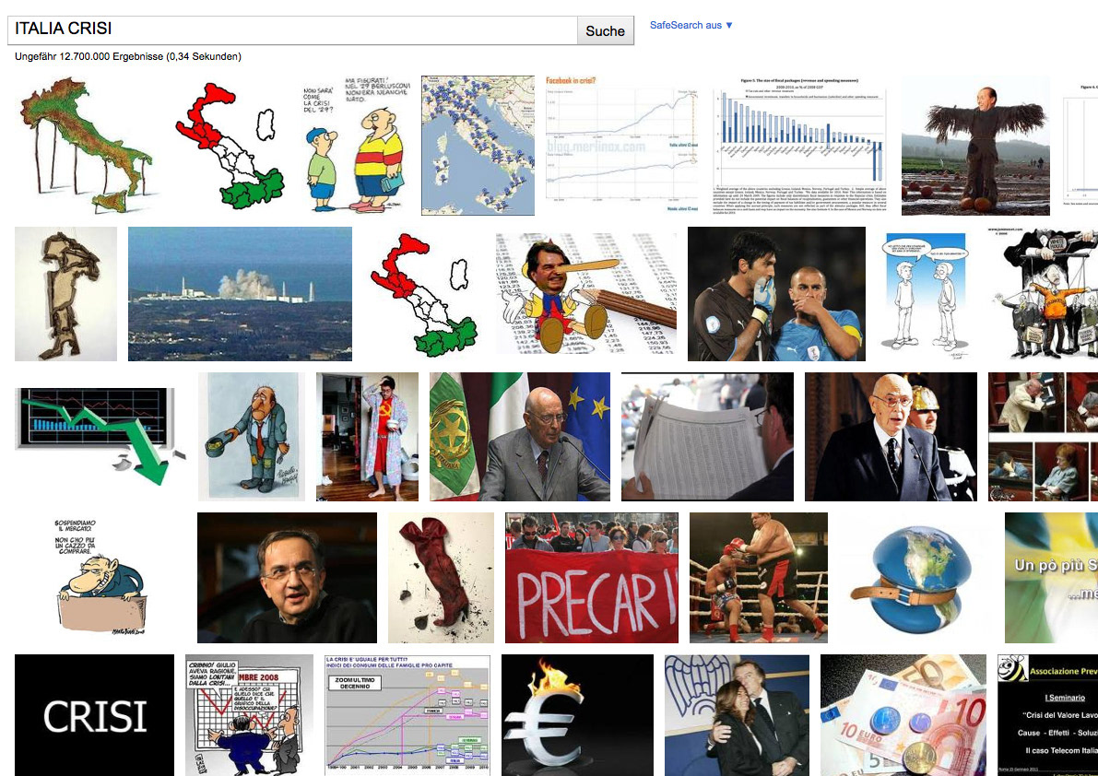Select the falling green arrow chart image
The height and width of the screenshot is (776, 1098).
pos(100,437)
